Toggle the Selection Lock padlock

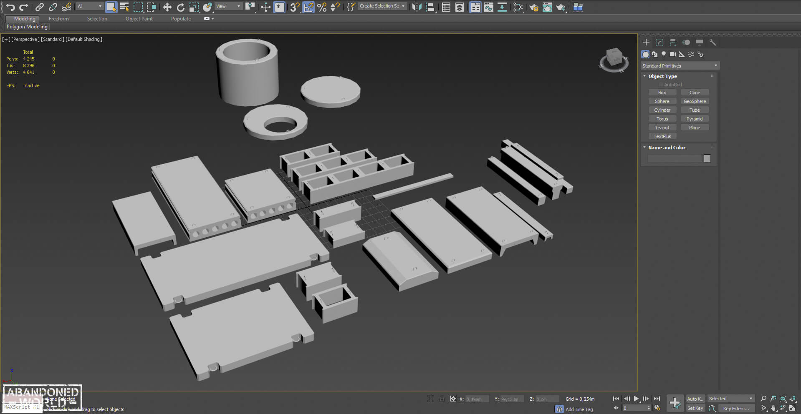tap(442, 399)
